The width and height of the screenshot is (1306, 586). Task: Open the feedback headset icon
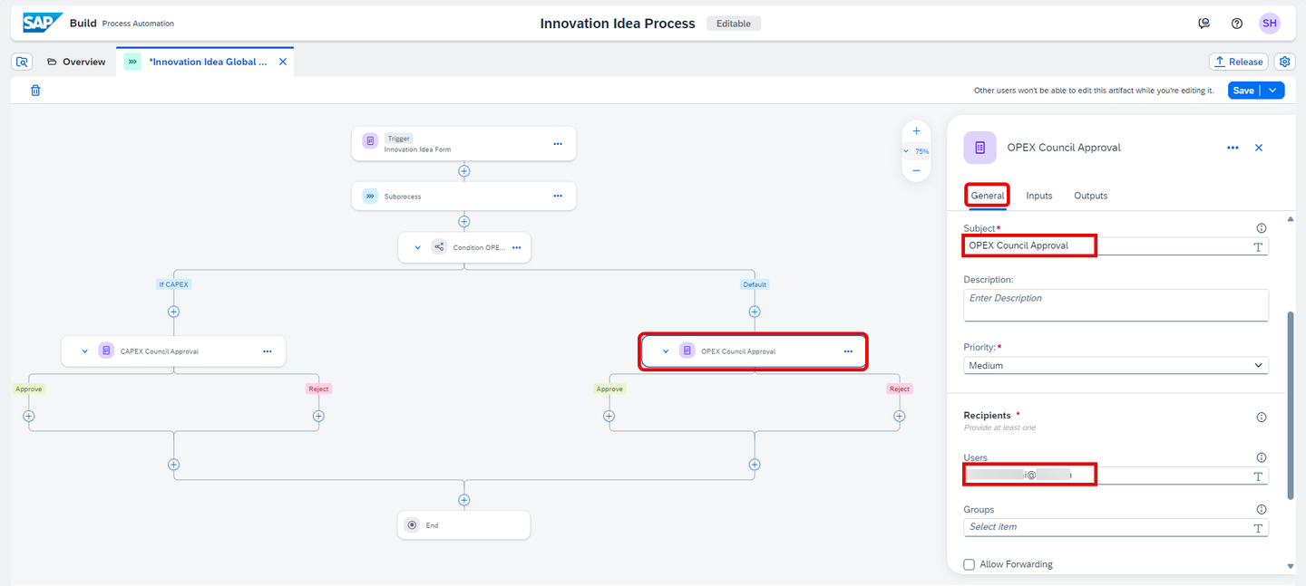[1204, 24]
